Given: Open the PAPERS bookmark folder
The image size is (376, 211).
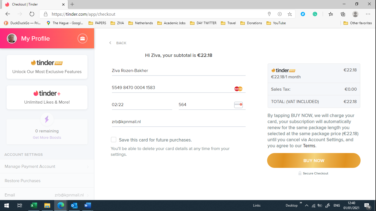Looking at the screenshot, I should click(x=97, y=23).
